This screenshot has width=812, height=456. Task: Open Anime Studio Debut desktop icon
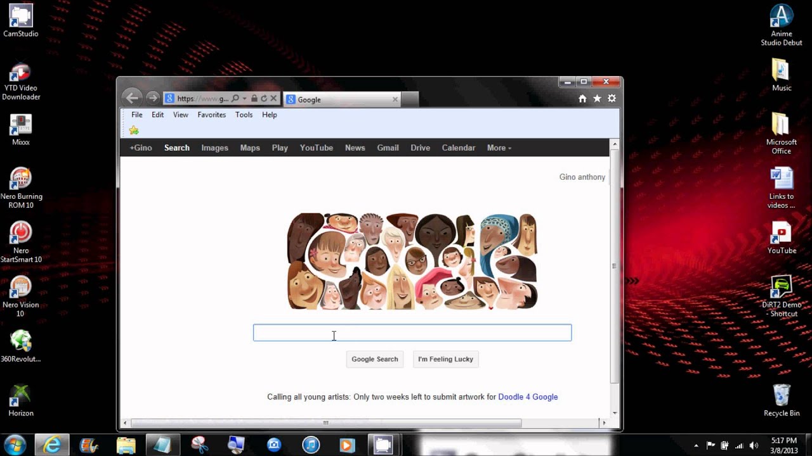[x=782, y=25]
